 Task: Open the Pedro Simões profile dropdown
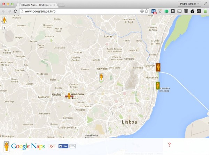click(189, 4)
